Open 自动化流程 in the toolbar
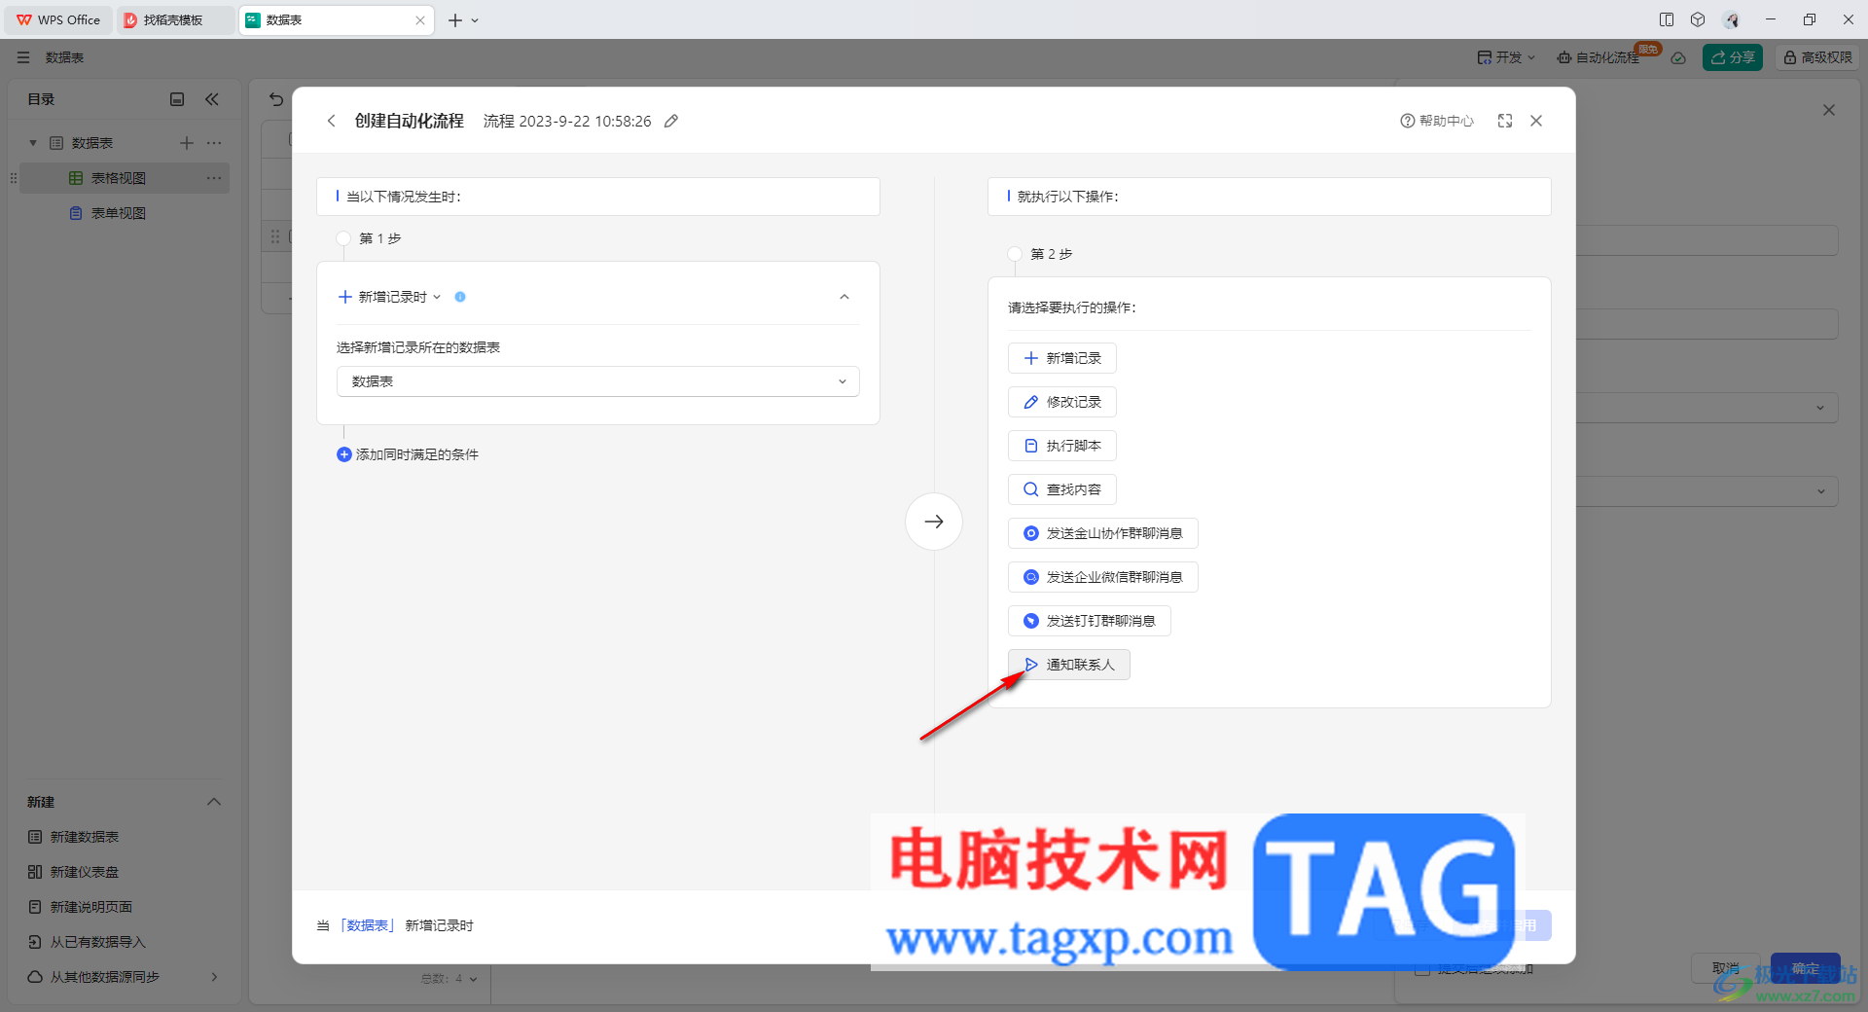The width and height of the screenshot is (1868, 1012). point(1599,57)
